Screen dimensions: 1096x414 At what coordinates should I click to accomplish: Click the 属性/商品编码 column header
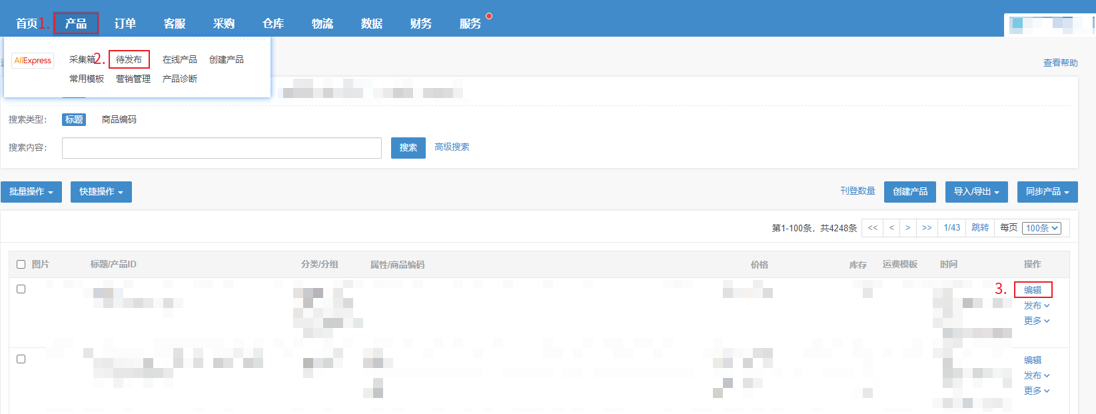pyautogui.click(x=397, y=265)
